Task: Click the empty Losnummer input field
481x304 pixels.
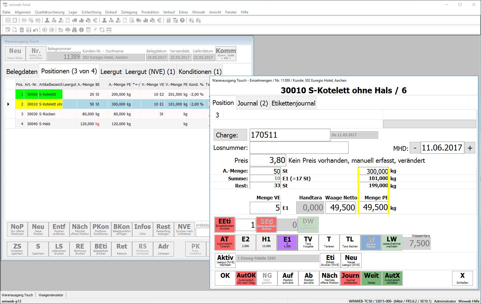Action: pos(299,148)
